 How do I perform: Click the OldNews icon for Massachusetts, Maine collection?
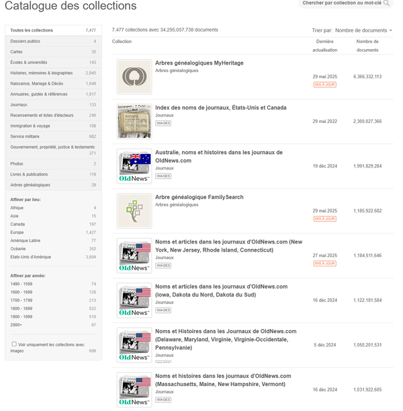click(134, 389)
